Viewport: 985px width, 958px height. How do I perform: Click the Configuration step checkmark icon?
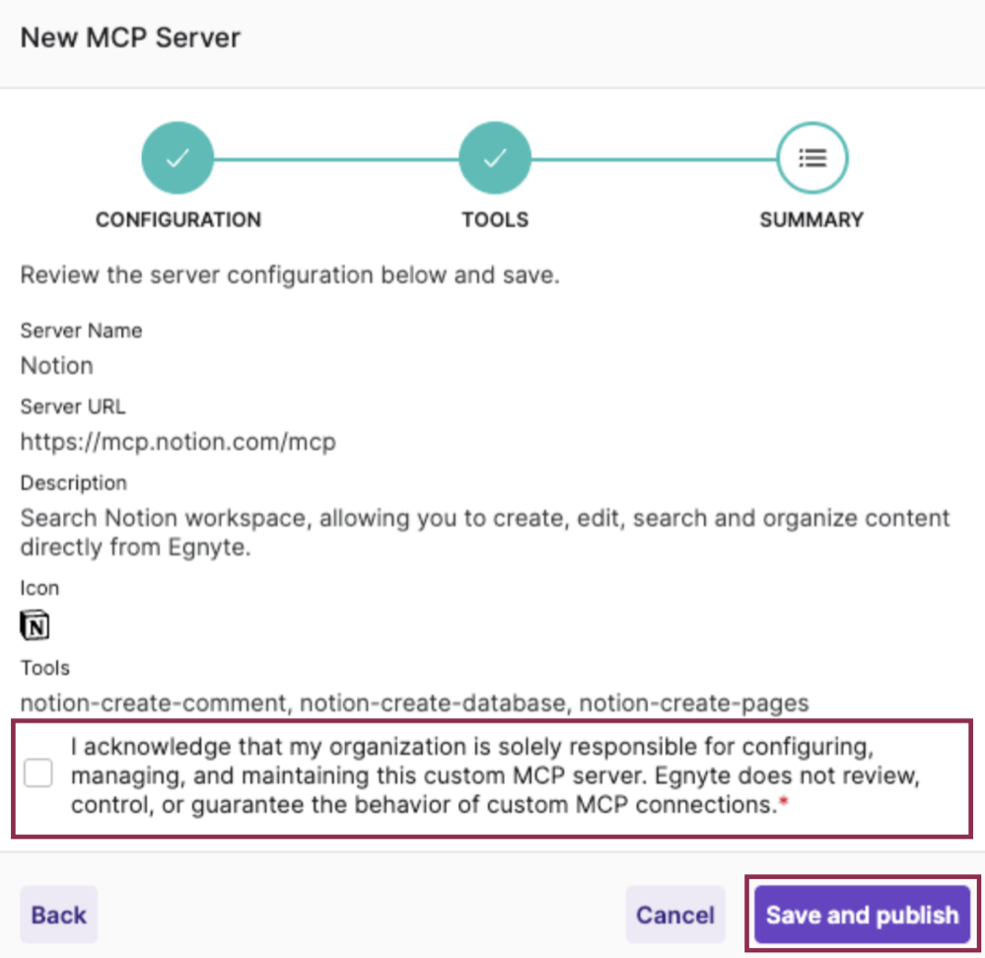[177, 157]
